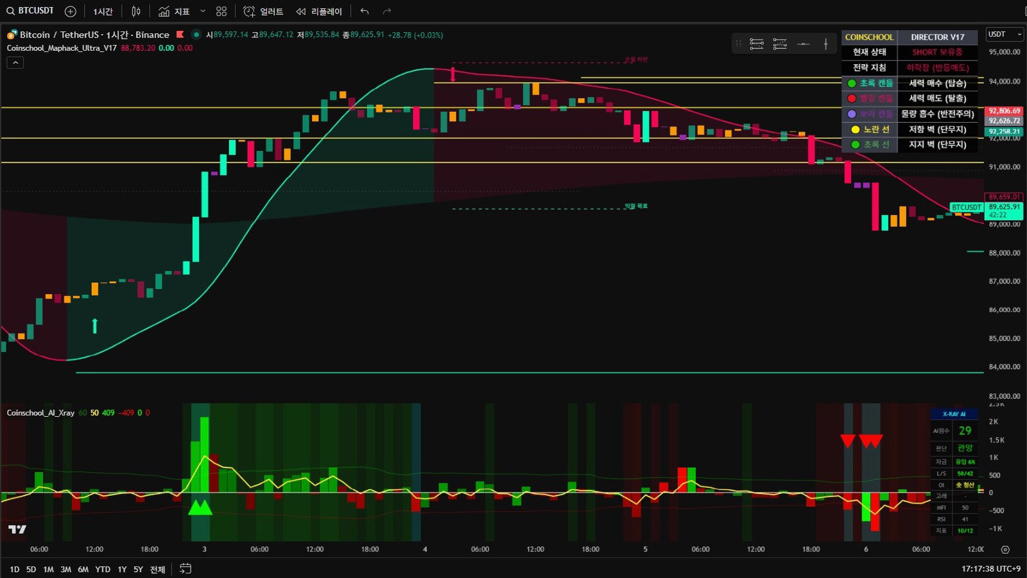The width and height of the screenshot is (1027, 578).
Task: Click the green market status dot
Action: [x=196, y=35]
